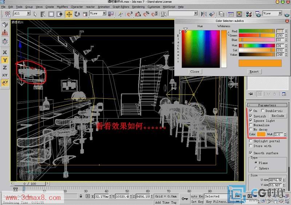Collapse the Parameters rollout
This screenshot has height=205, width=291.
click(267, 105)
